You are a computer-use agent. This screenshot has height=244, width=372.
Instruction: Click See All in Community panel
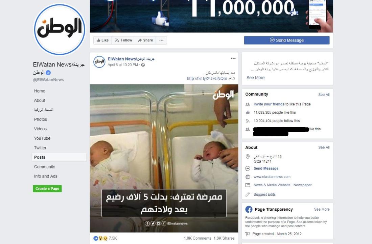tap(324, 95)
